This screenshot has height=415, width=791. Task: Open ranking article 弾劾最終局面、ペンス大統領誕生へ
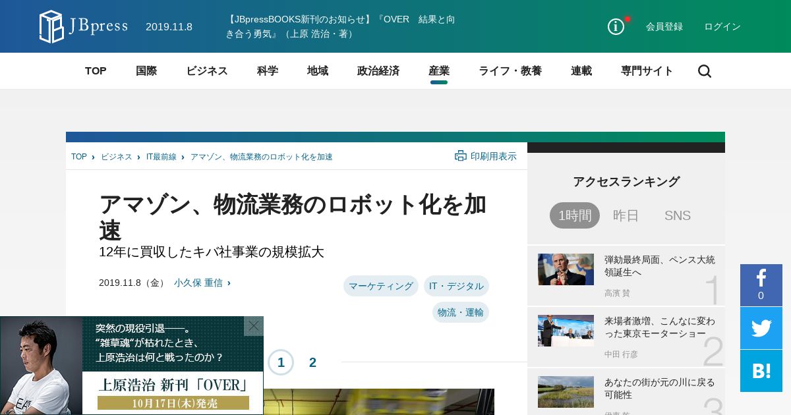point(660,266)
